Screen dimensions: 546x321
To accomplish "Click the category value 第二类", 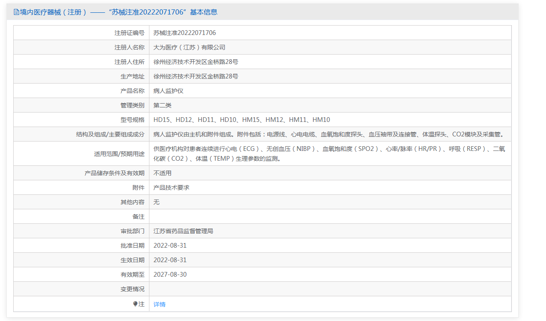I will tap(163, 105).
